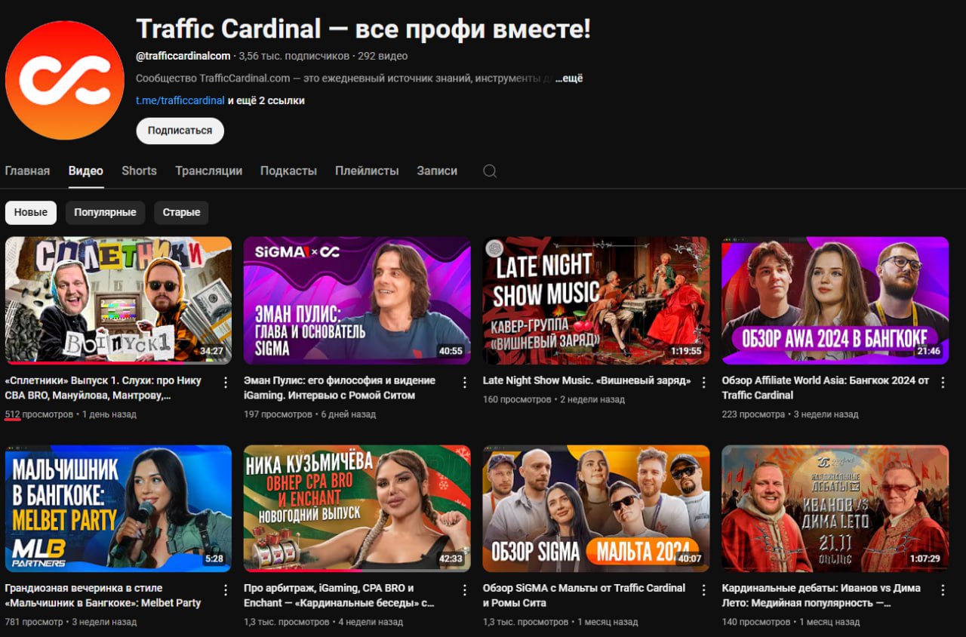This screenshot has height=637, width=966.
Task: Click the Подписаться subscribe button
Action: click(x=180, y=131)
